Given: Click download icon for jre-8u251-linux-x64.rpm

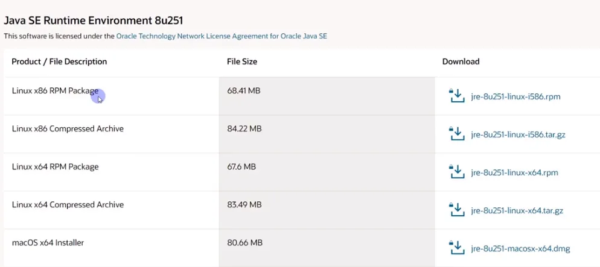Looking at the screenshot, I should coord(456,172).
